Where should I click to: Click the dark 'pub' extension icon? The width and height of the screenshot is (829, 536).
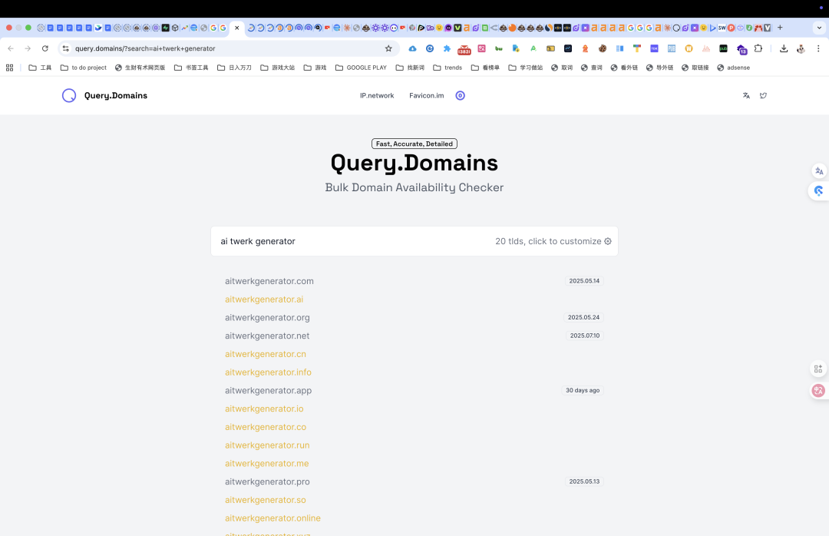pos(723,48)
